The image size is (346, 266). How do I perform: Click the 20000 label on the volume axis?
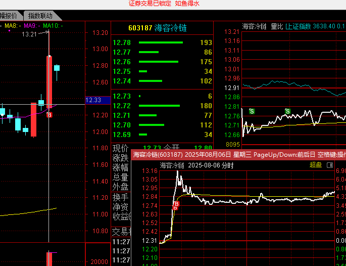tap(99, 262)
